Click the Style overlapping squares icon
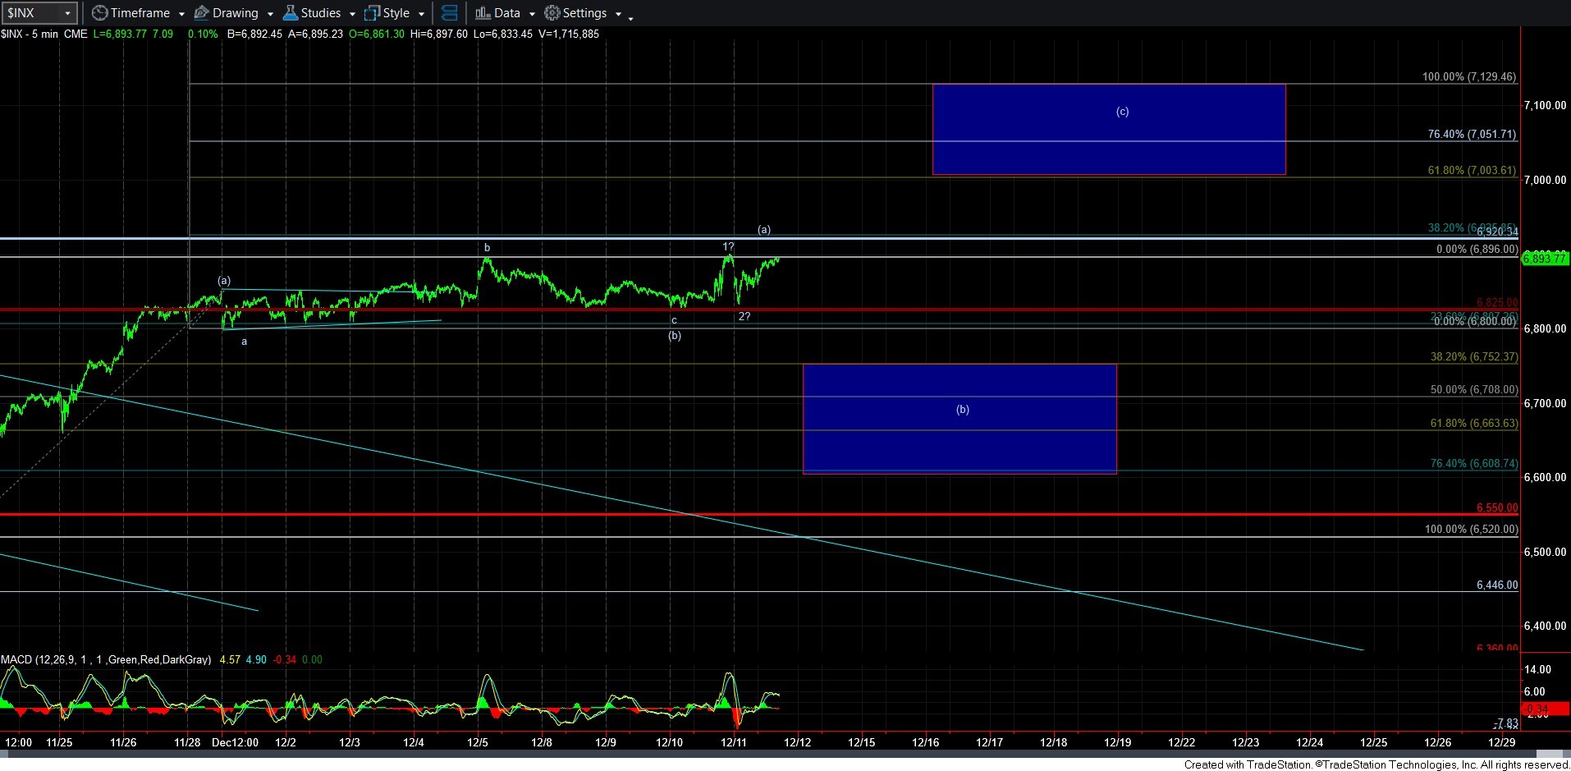The height and width of the screenshot is (771, 1571). (372, 13)
